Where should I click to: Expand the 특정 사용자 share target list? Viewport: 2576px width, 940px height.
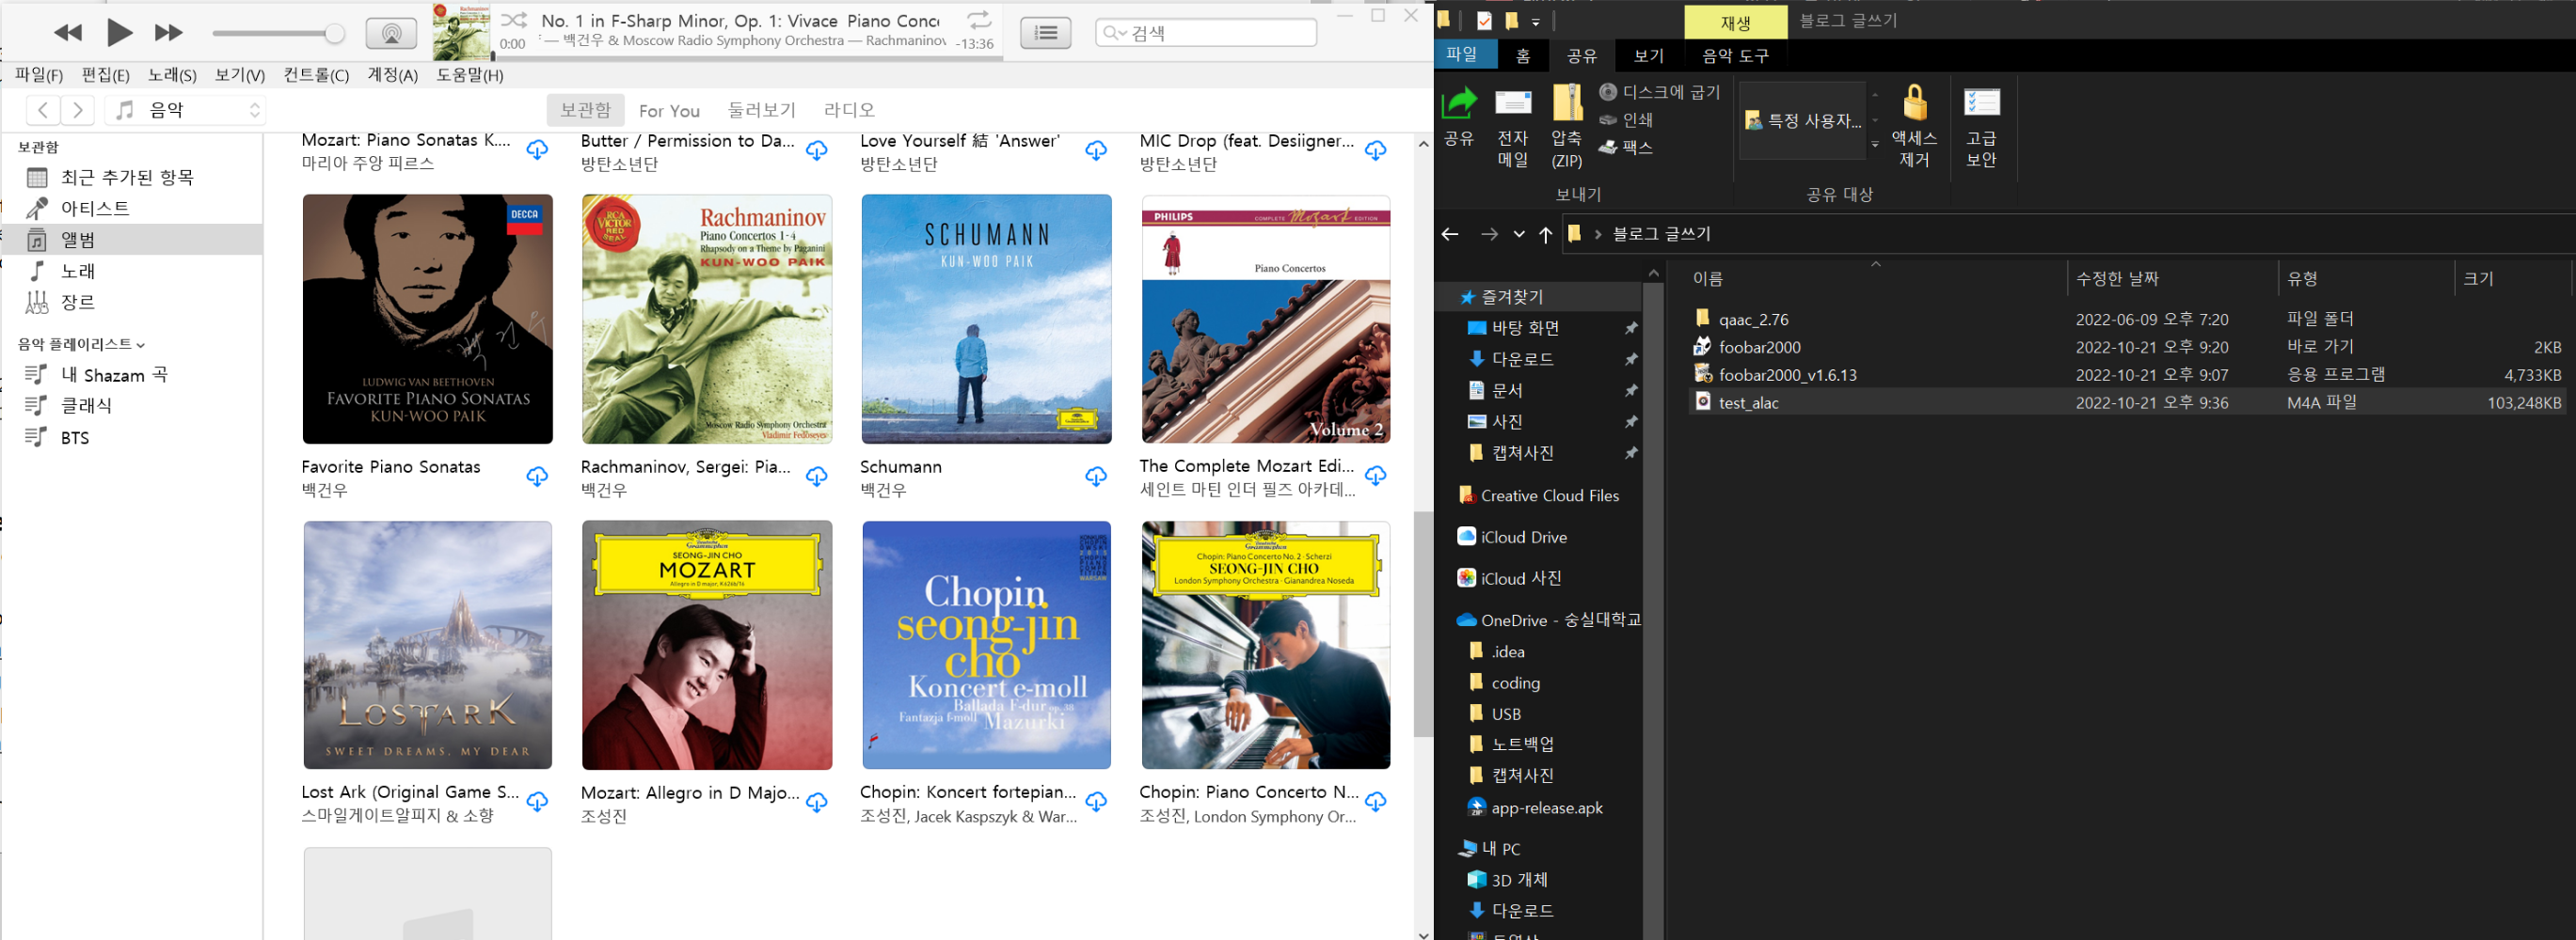point(1875,145)
